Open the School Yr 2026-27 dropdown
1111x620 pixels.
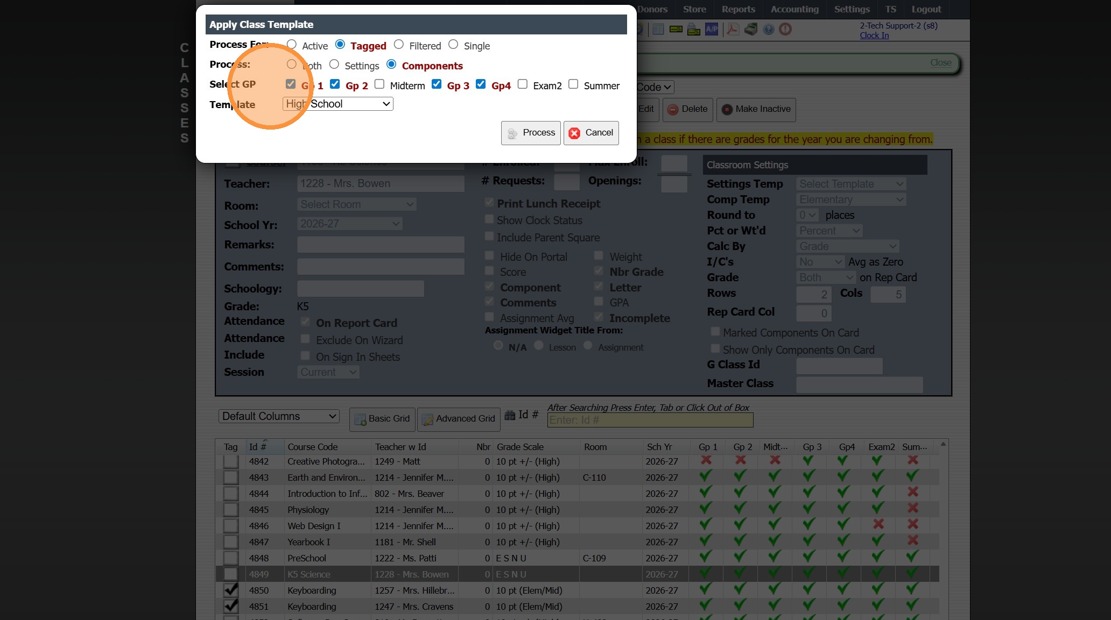click(x=350, y=224)
